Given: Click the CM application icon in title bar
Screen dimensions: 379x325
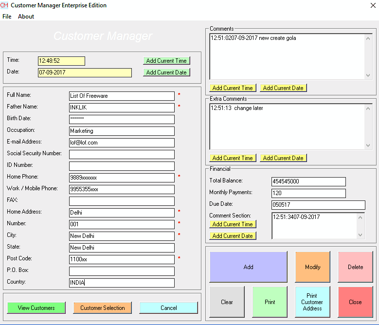Looking at the screenshot, I should click(4, 5).
